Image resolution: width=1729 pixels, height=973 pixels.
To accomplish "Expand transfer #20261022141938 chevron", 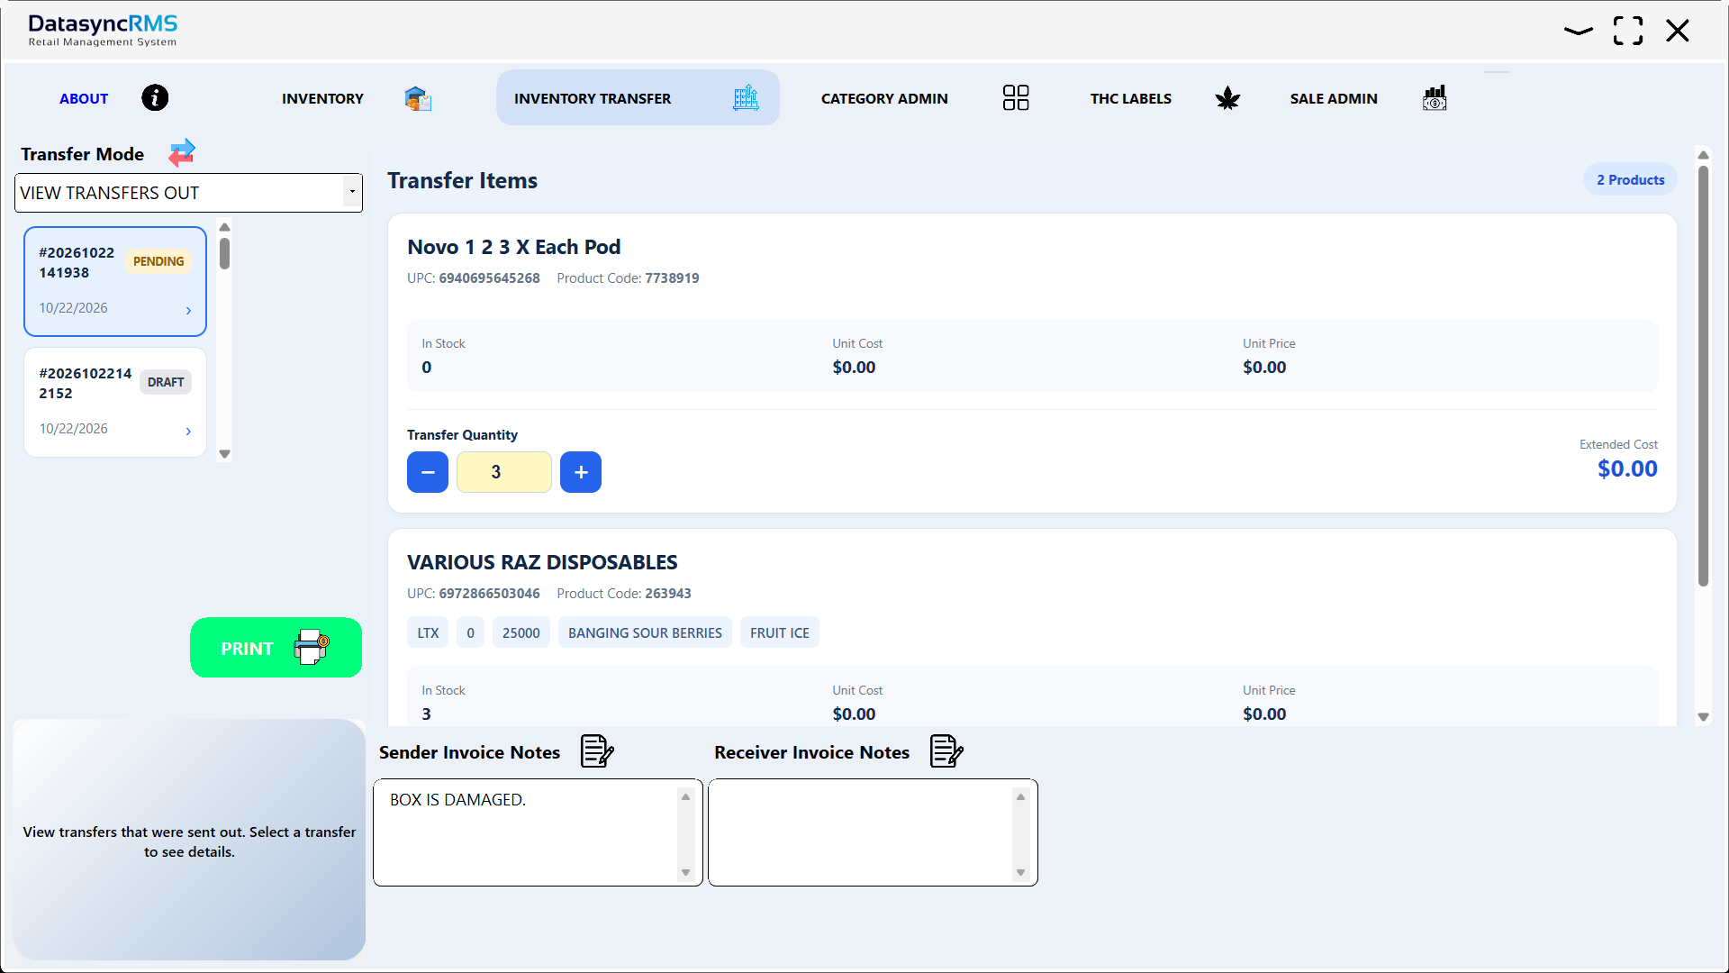I will click(188, 311).
